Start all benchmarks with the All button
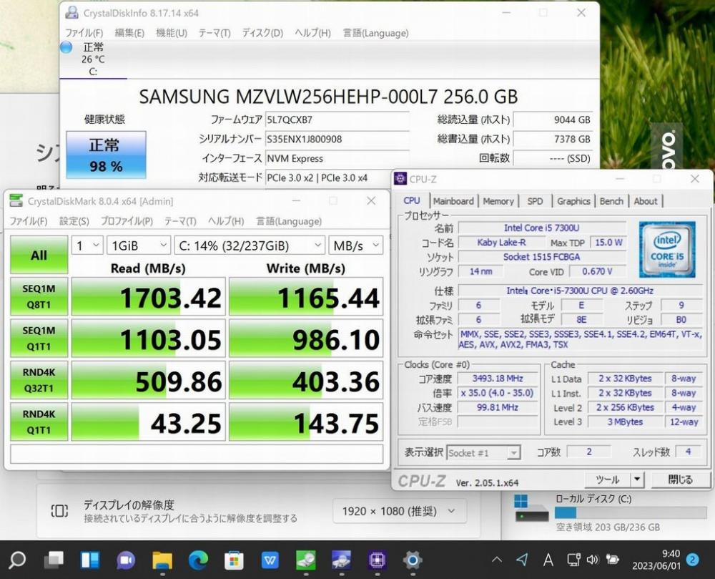The width and height of the screenshot is (715, 579). pyautogui.click(x=39, y=255)
